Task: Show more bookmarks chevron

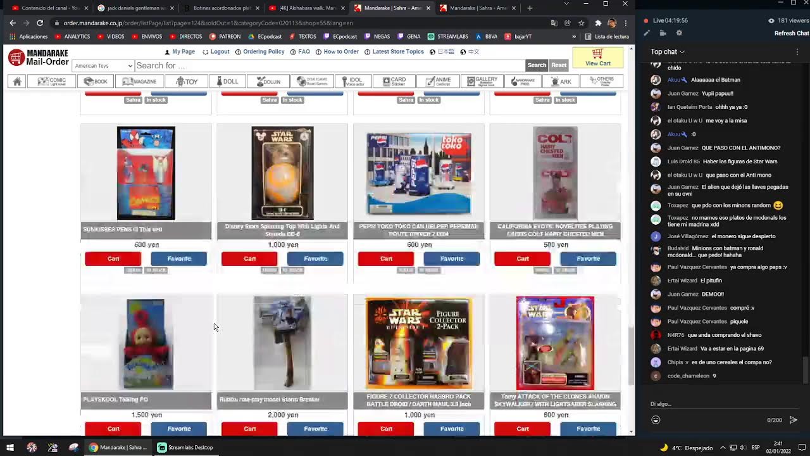Action: tap(574, 37)
